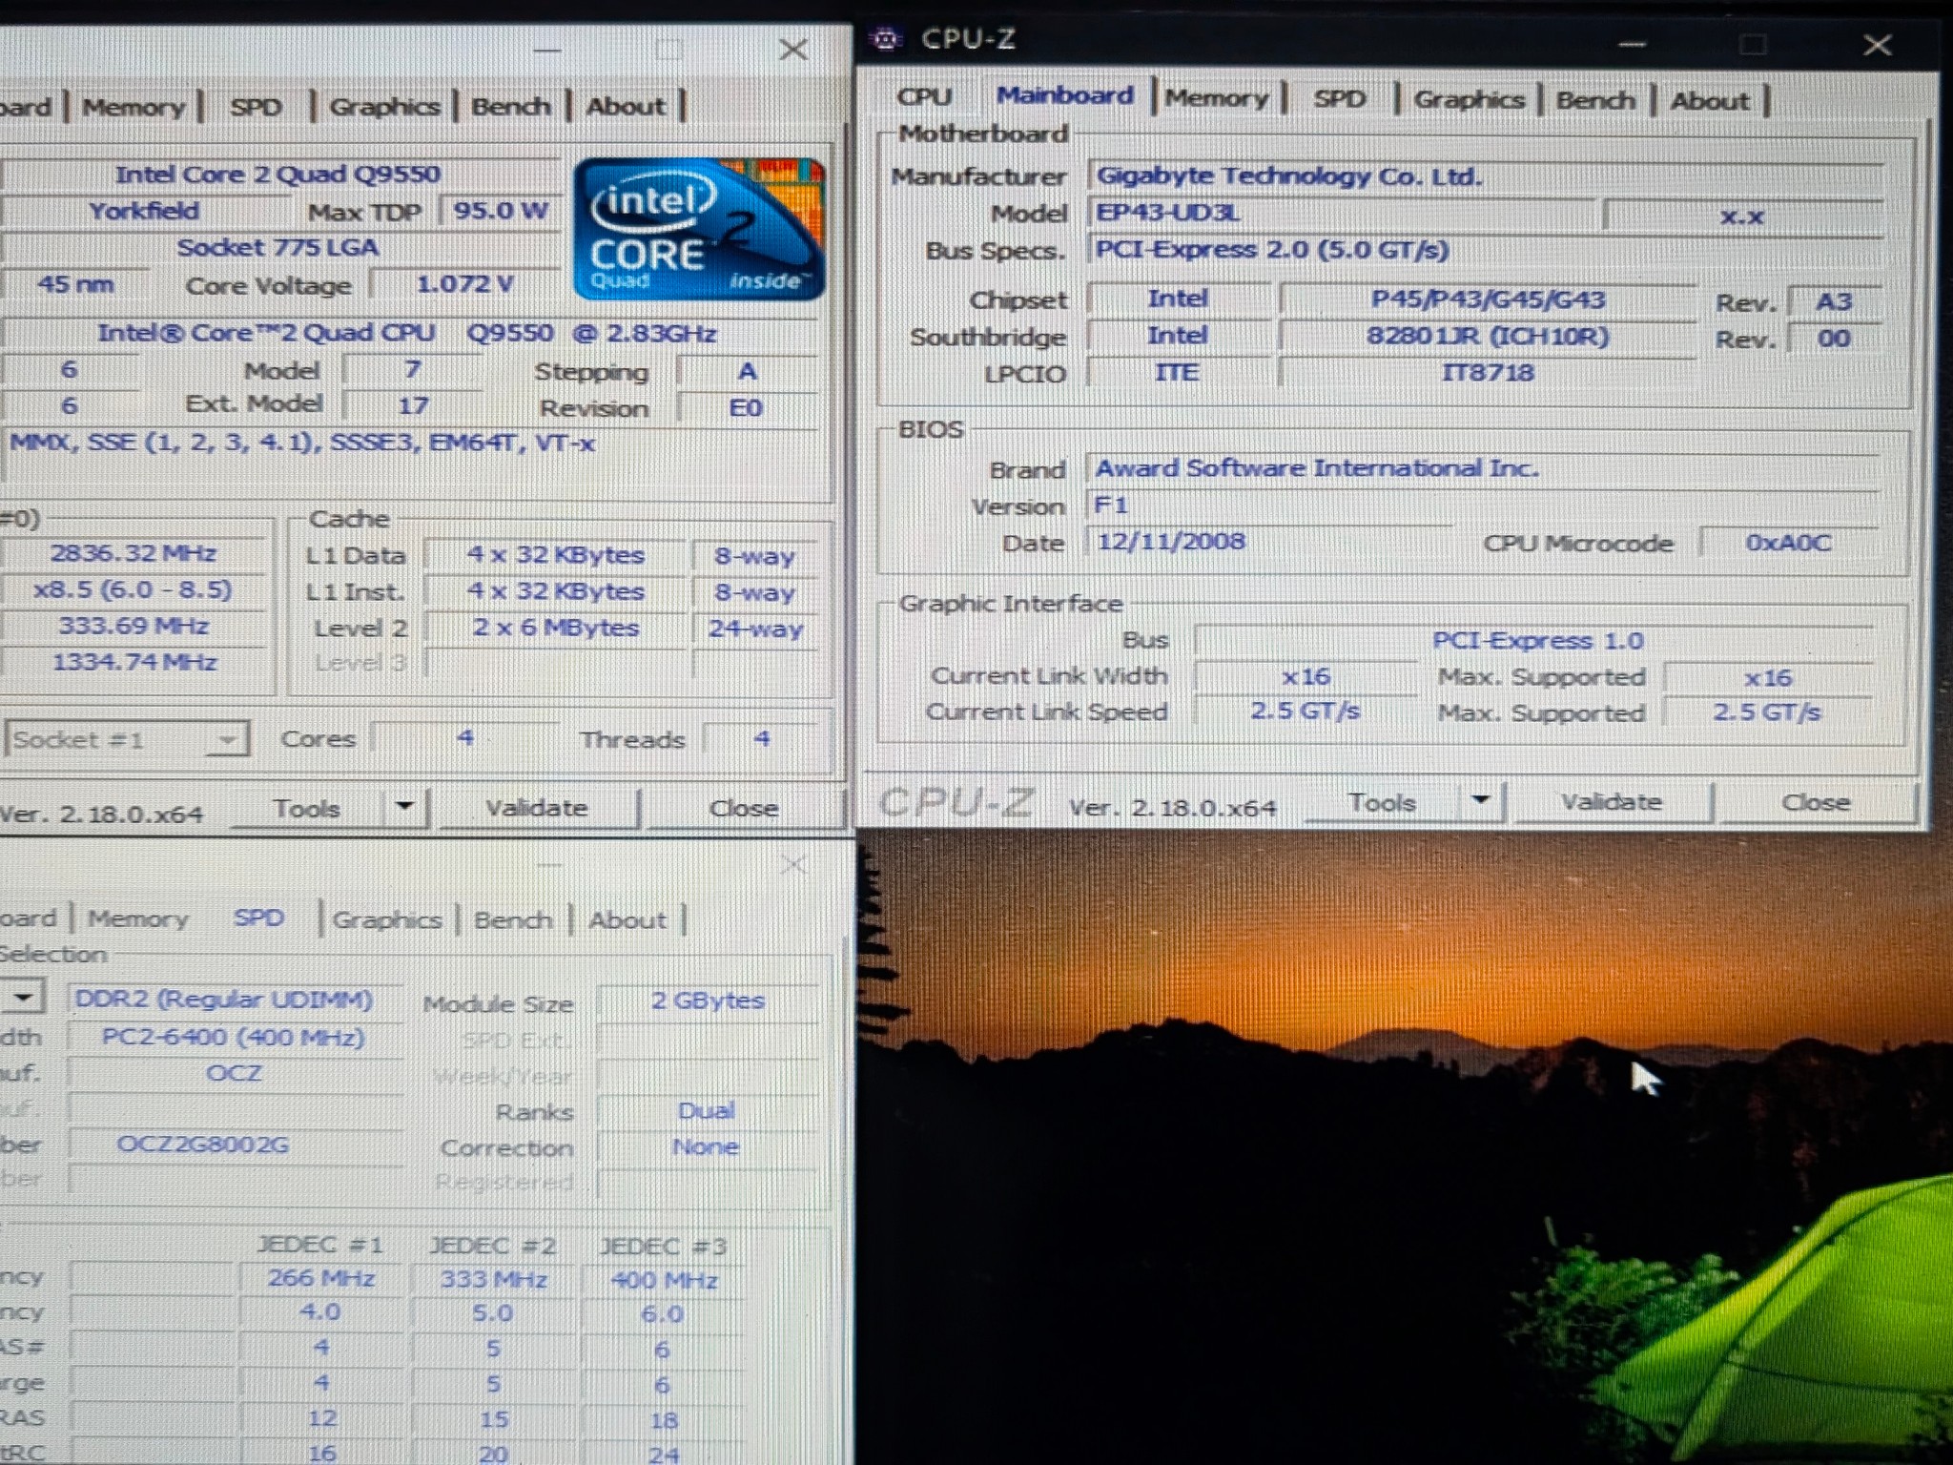Click the core speed 2836.32 MHz value
This screenshot has height=1465, width=1953.
(x=134, y=554)
